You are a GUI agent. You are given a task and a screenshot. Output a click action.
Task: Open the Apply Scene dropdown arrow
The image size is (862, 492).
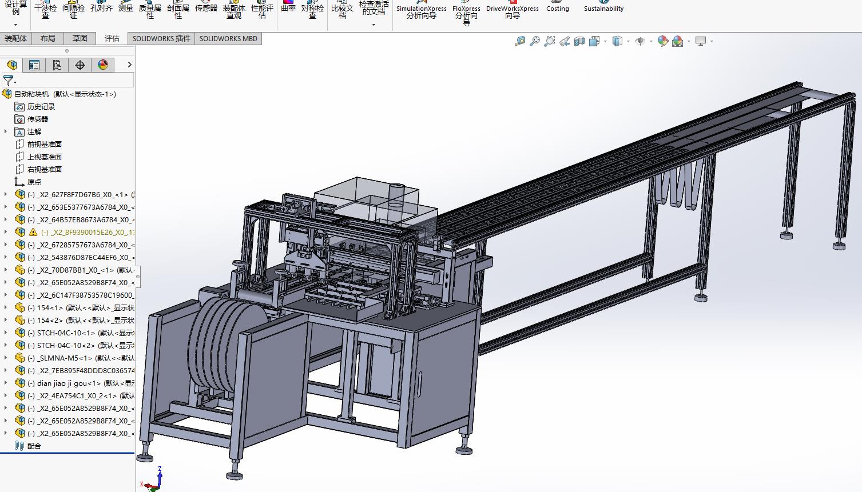[x=689, y=41]
